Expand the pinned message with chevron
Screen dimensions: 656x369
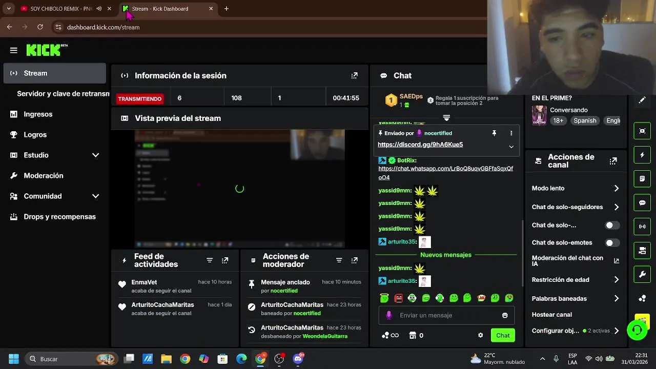click(x=511, y=147)
